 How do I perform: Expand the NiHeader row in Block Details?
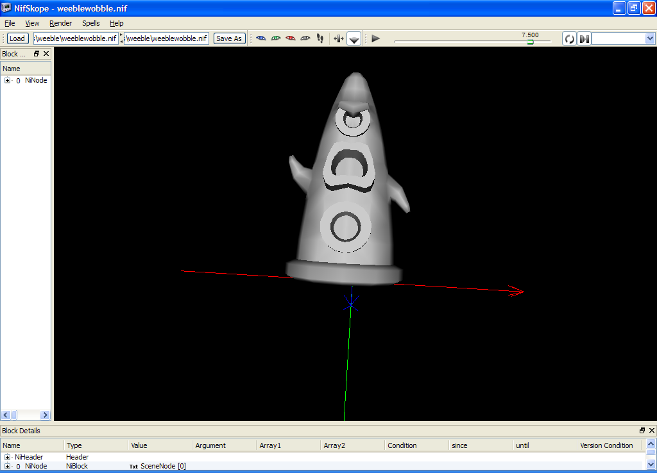[x=7, y=457]
